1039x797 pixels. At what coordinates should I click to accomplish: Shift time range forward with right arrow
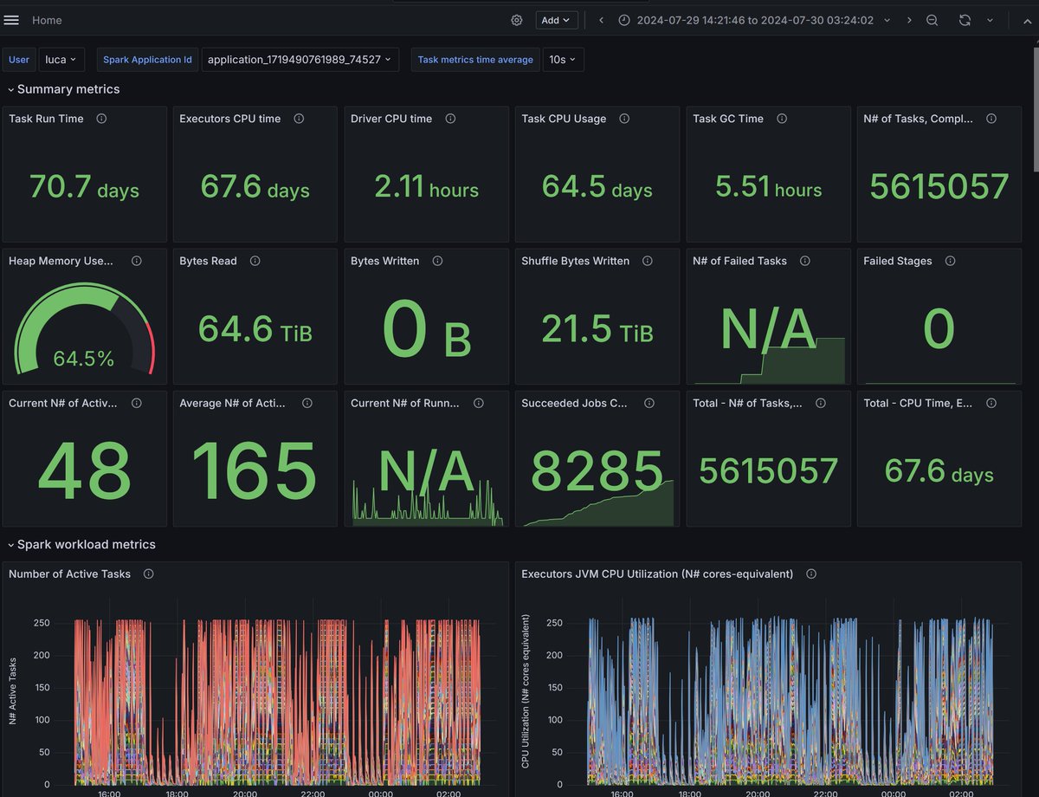(909, 20)
